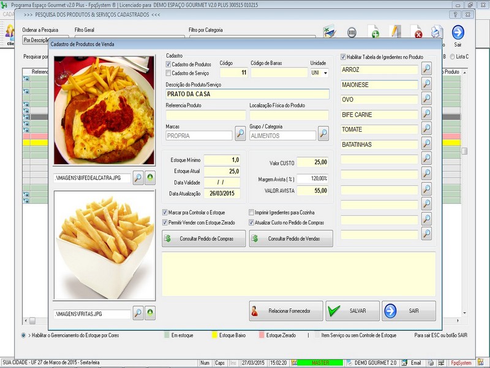The width and height of the screenshot is (490, 368).
Task: Click Valor CUSTO field showing 25,00
Action: click(312, 162)
